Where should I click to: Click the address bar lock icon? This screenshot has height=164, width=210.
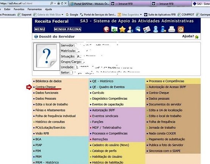coord(58,3)
